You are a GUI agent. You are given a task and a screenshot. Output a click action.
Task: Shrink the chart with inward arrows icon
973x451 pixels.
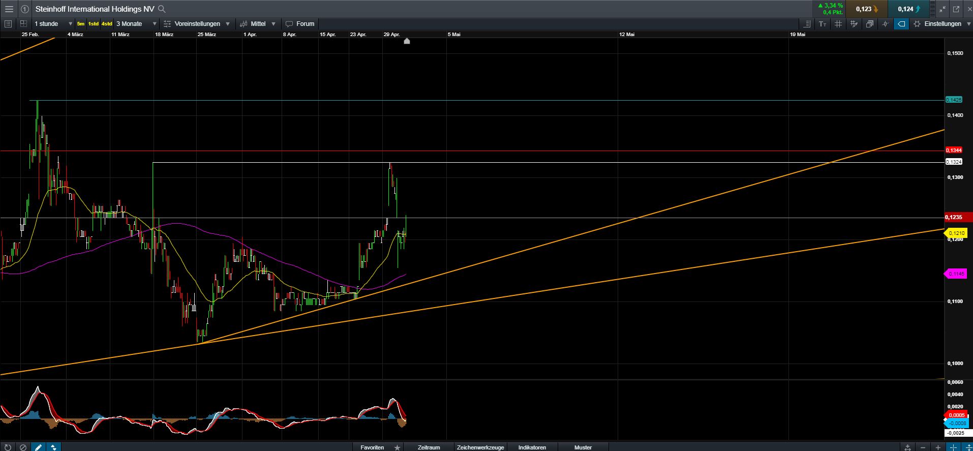[942, 9]
